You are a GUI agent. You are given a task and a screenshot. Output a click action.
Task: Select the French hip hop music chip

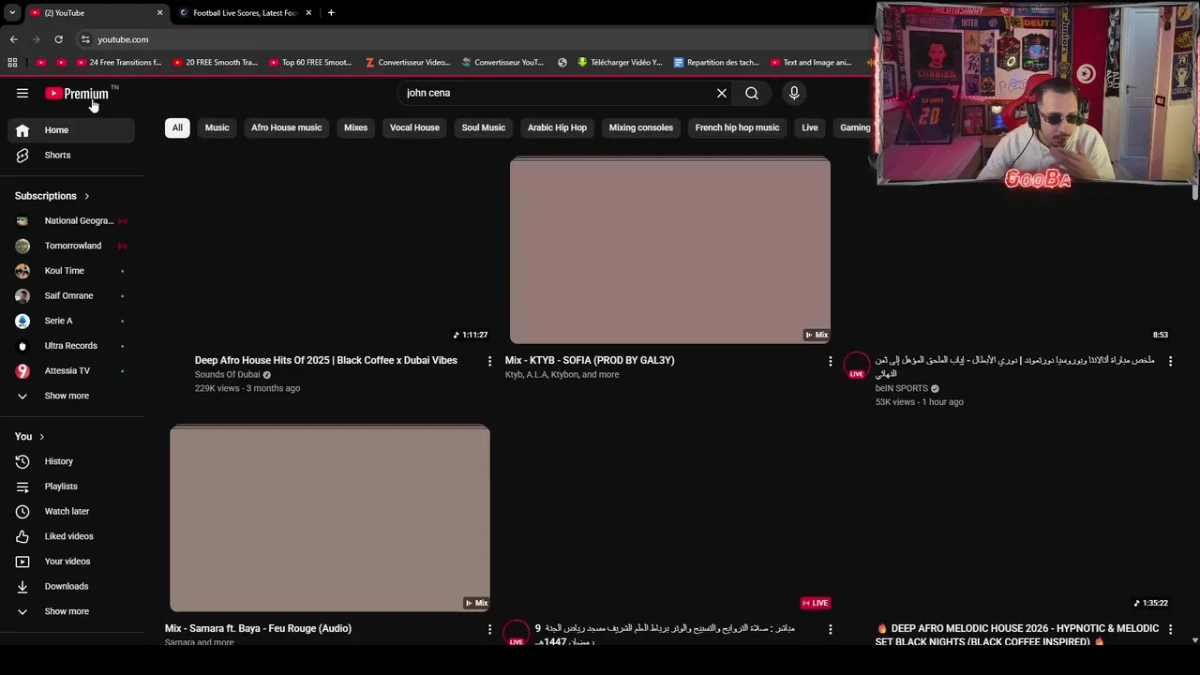point(737,127)
